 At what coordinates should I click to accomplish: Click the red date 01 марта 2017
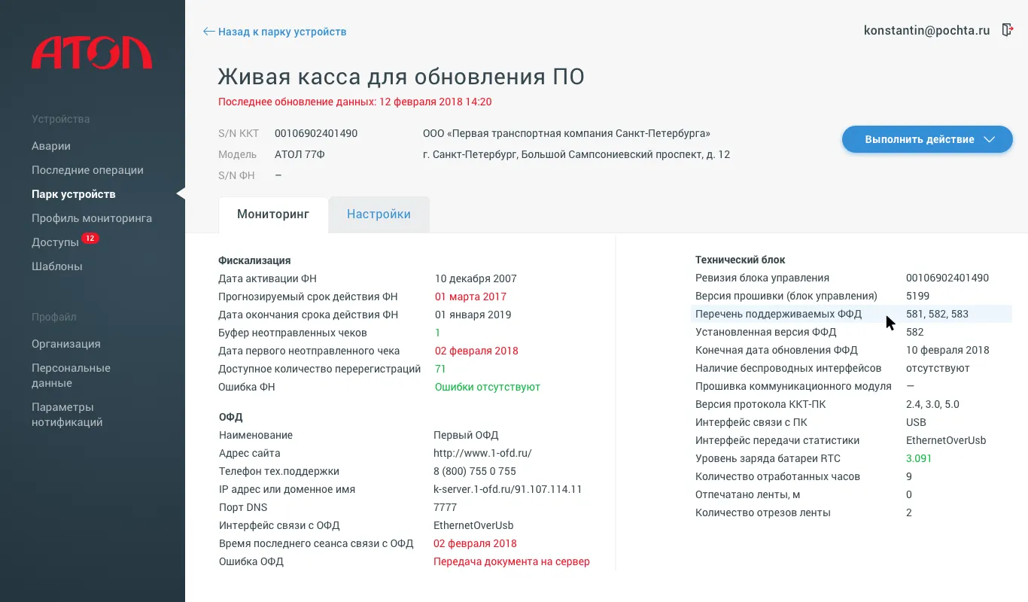470,296
